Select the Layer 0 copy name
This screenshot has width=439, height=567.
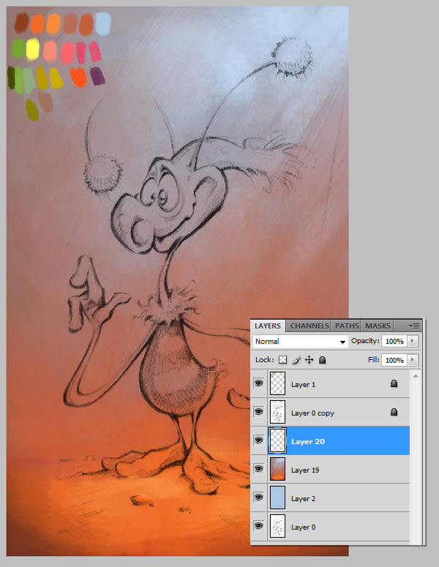pos(312,413)
